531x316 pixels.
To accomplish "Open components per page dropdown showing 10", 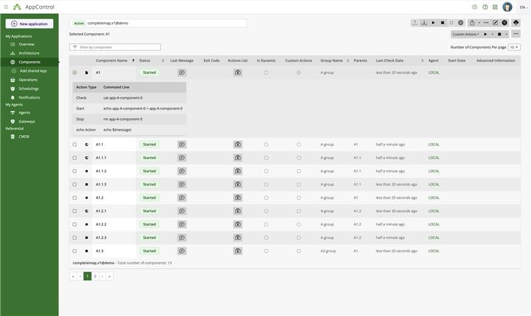I will [x=514, y=47].
